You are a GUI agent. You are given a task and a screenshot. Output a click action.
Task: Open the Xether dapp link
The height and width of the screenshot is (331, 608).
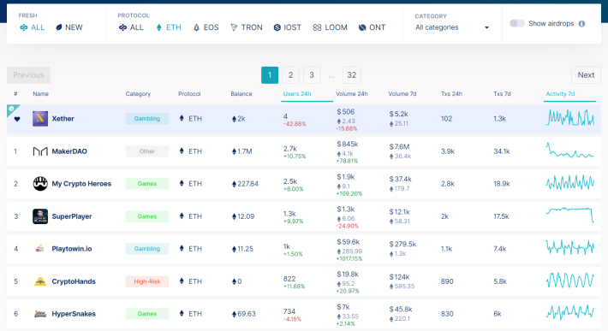[63, 119]
